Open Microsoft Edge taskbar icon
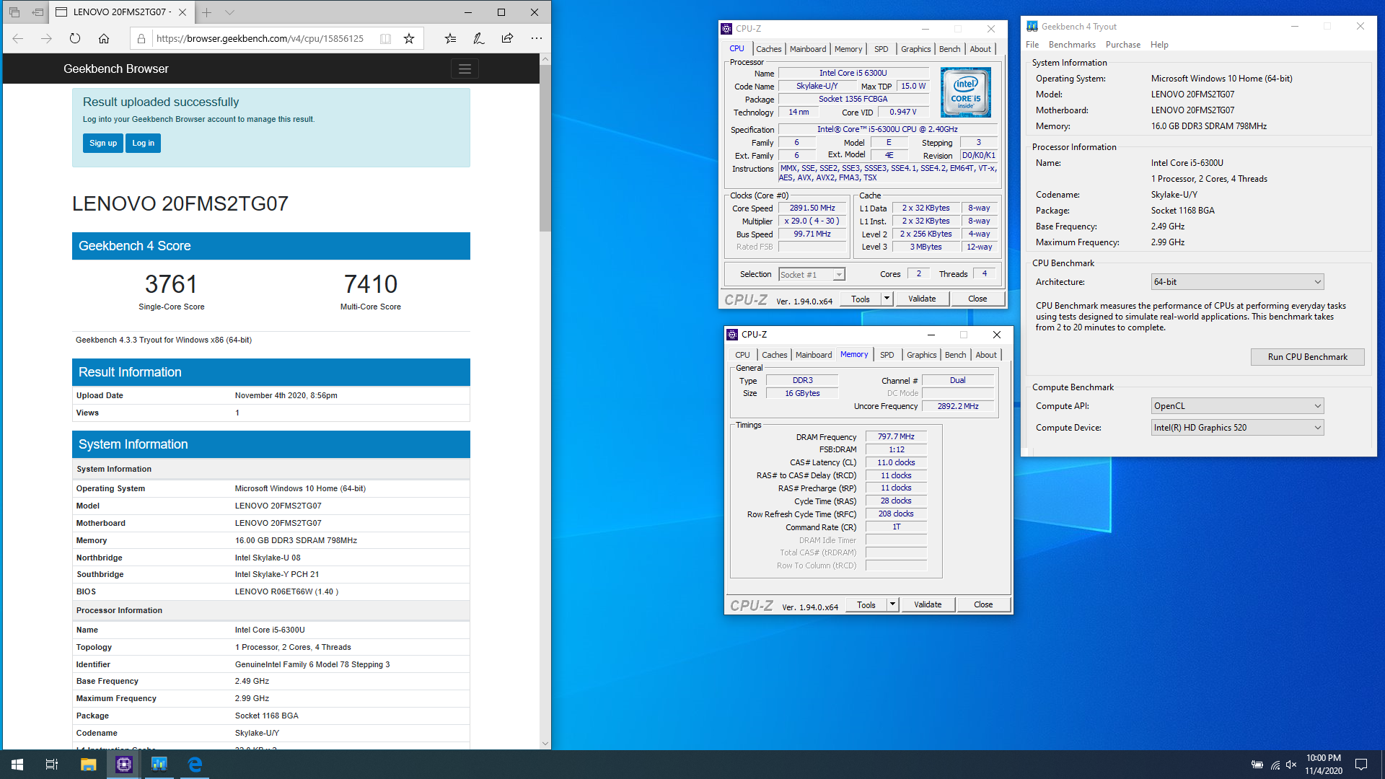The width and height of the screenshot is (1385, 779). [195, 765]
